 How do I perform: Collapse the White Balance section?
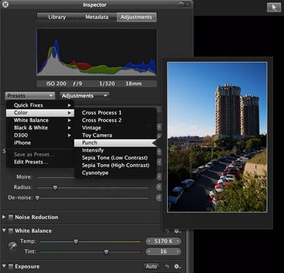(4, 230)
